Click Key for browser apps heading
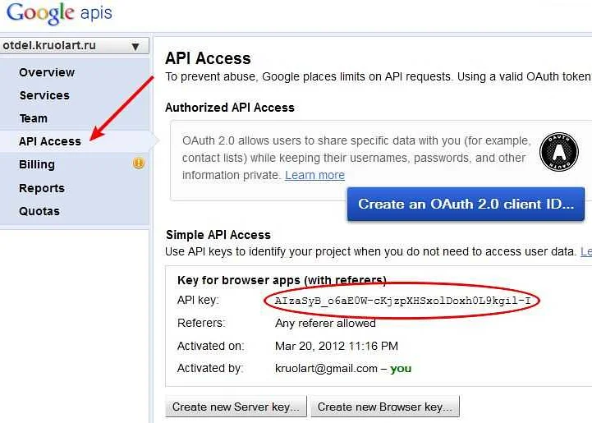Image resolution: width=592 pixels, height=423 pixels. [282, 280]
